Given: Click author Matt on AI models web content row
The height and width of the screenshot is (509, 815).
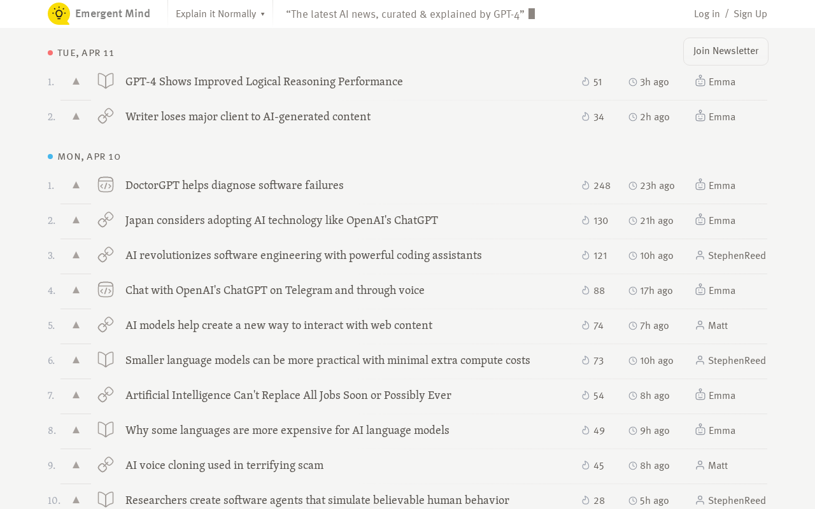Looking at the screenshot, I should pyautogui.click(x=712, y=325).
